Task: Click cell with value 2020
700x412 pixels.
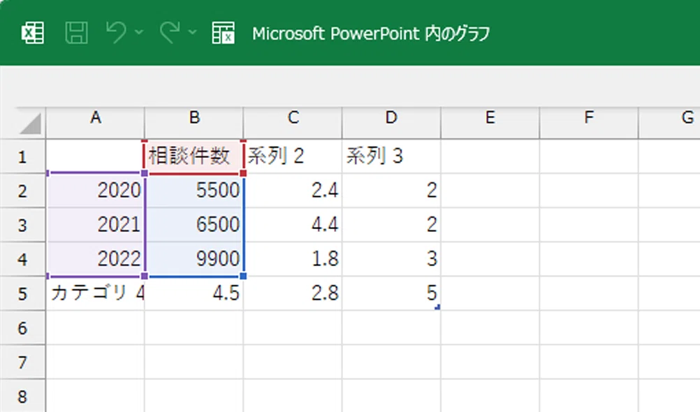Action: coord(96,191)
